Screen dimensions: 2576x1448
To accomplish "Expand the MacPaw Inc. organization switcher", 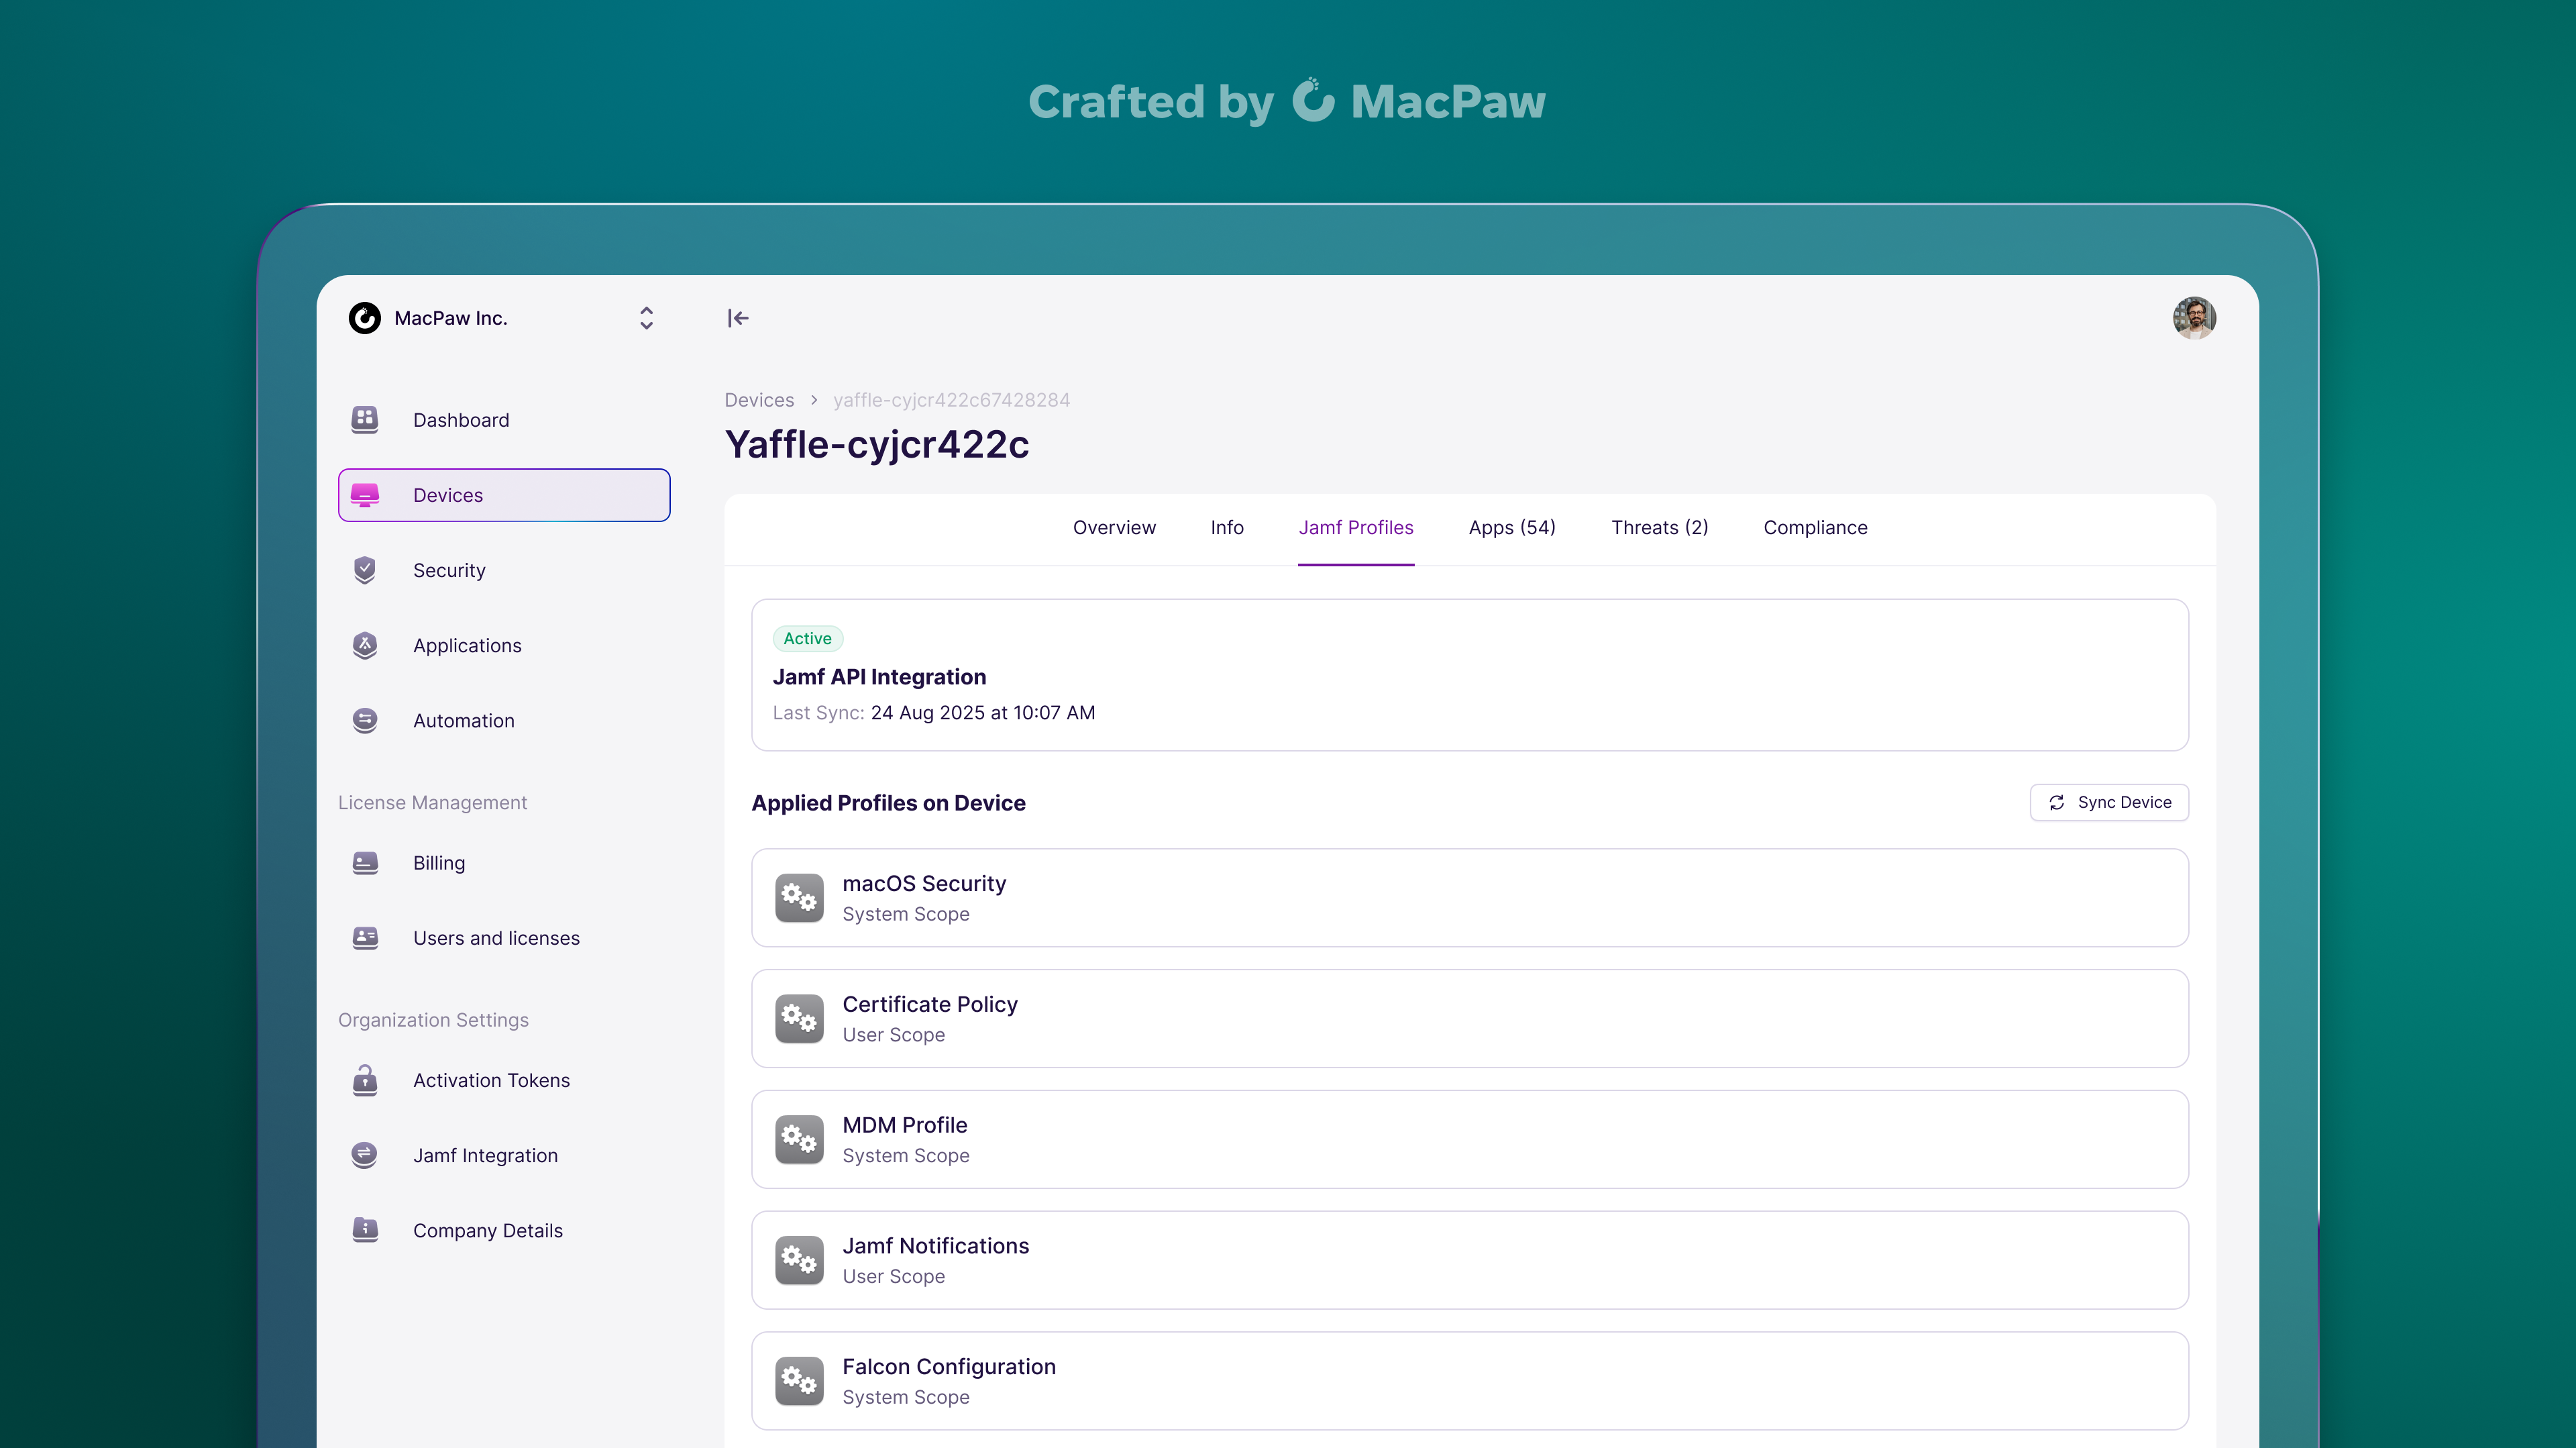I will (x=646, y=318).
